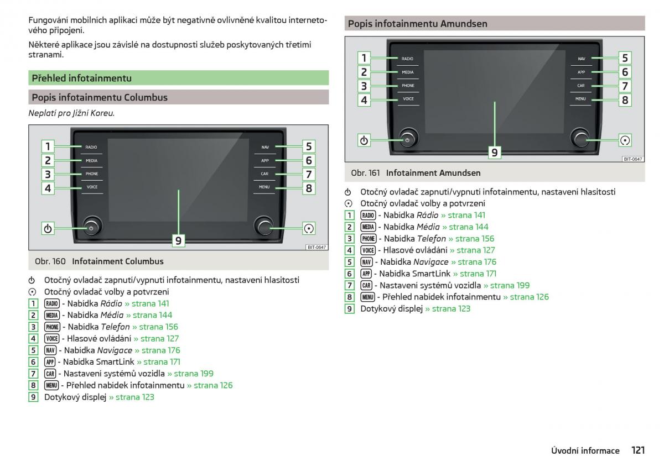Click power knob on Columbus infotainment diagram
664x467 pixels.
92,226
